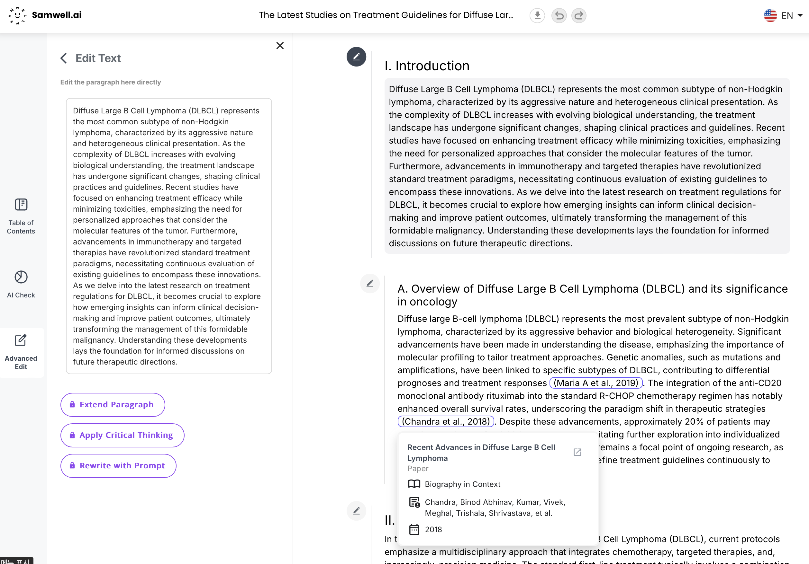
Task: Download the document via download icon
Action: pos(537,15)
